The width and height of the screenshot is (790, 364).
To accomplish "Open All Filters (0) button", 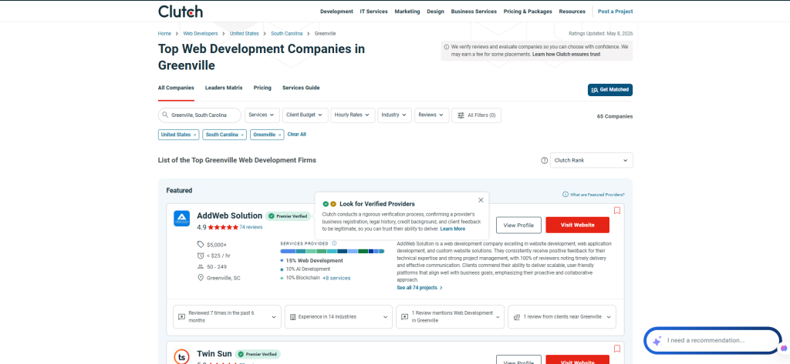I will (x=476, y=115).
